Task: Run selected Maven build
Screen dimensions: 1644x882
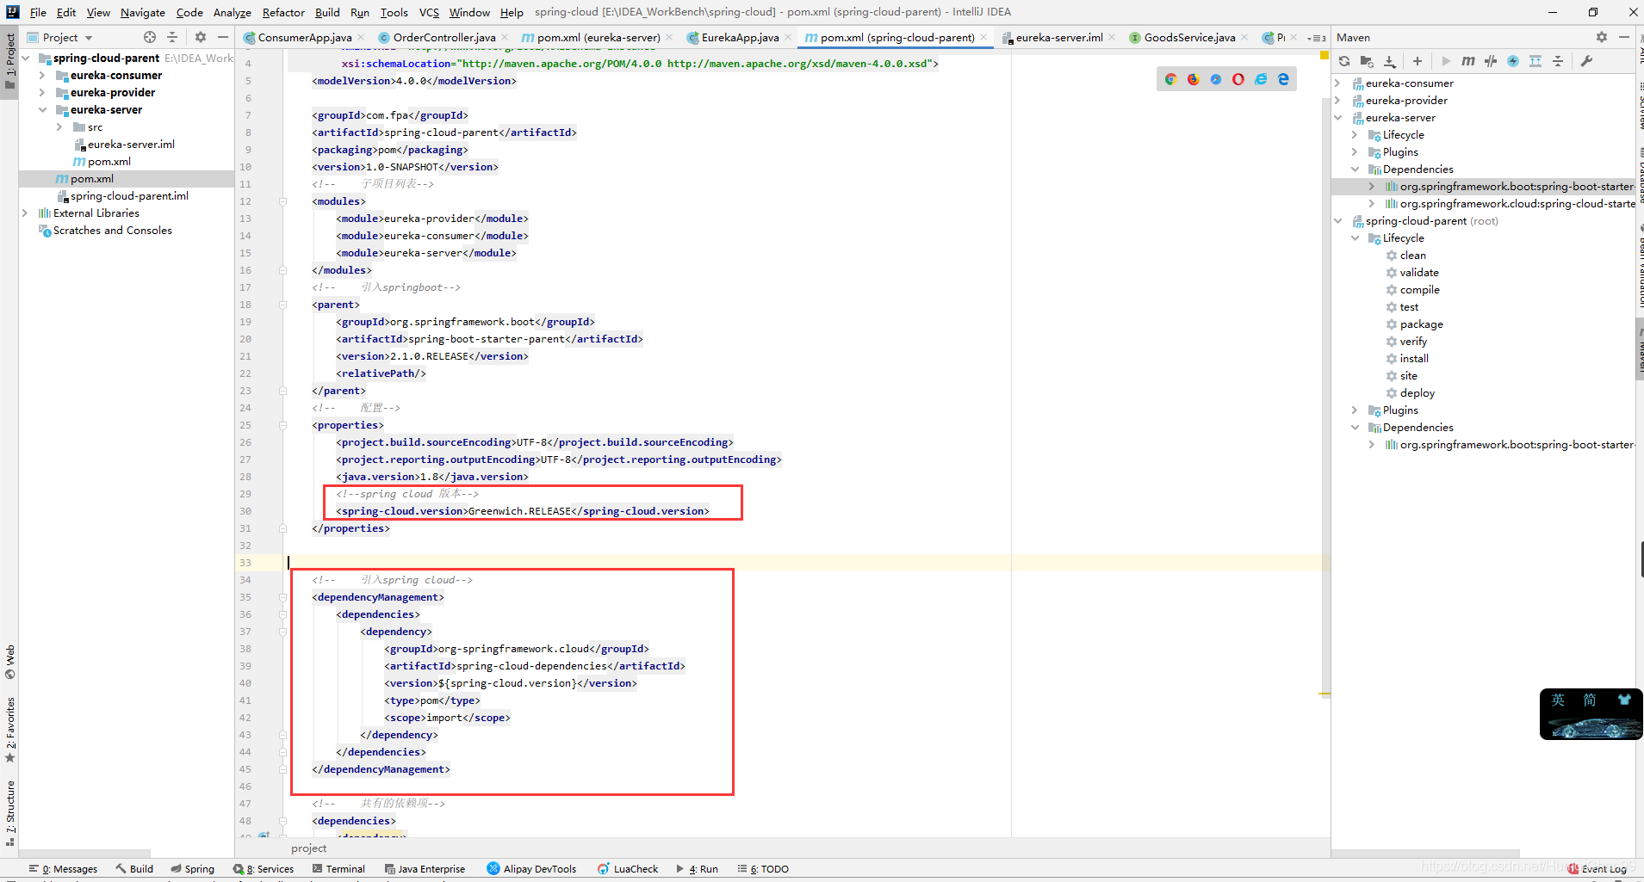Action: [1446, 61]
